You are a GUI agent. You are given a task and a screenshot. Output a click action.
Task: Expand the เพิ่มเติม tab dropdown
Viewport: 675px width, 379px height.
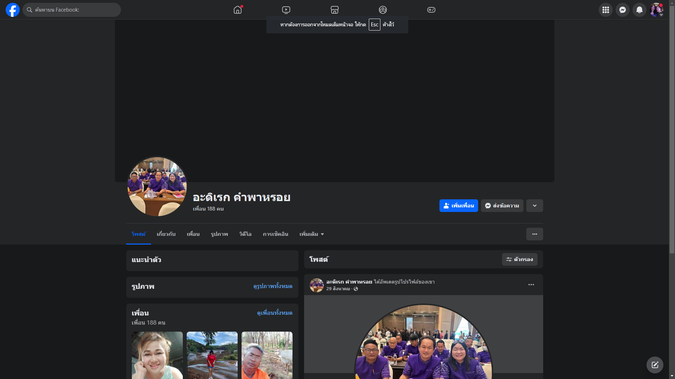[311, 234]
